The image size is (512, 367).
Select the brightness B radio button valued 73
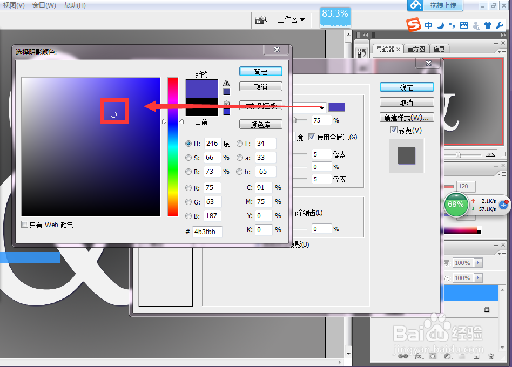tap(188, 172)
